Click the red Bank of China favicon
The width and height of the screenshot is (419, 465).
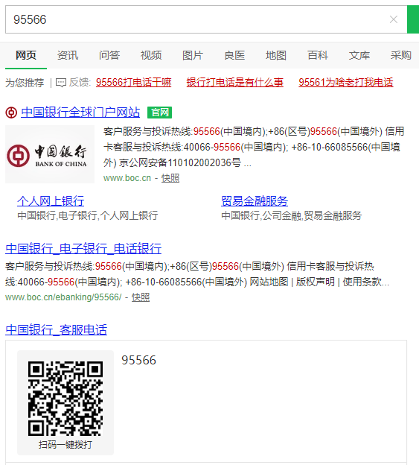[11, 113]
